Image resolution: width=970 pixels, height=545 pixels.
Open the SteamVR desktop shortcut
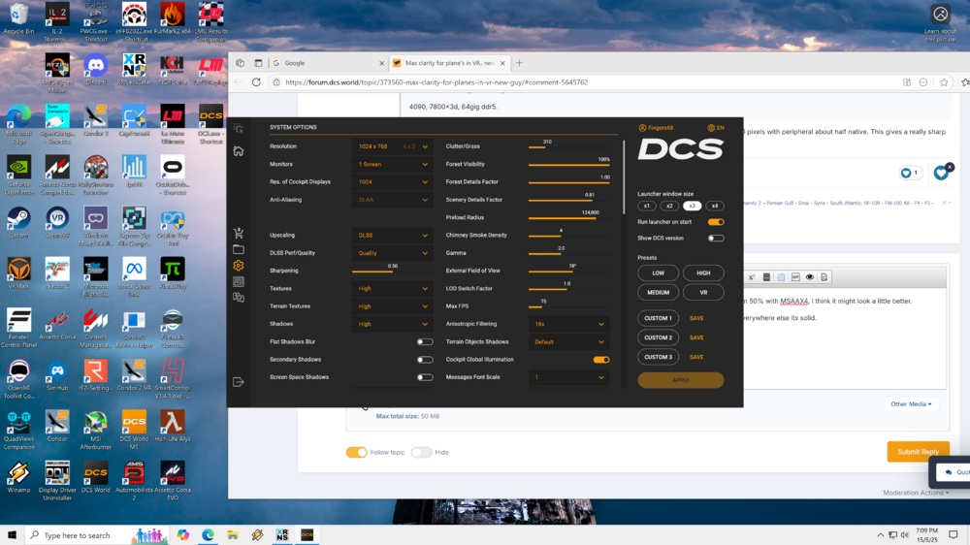(57, 223)
